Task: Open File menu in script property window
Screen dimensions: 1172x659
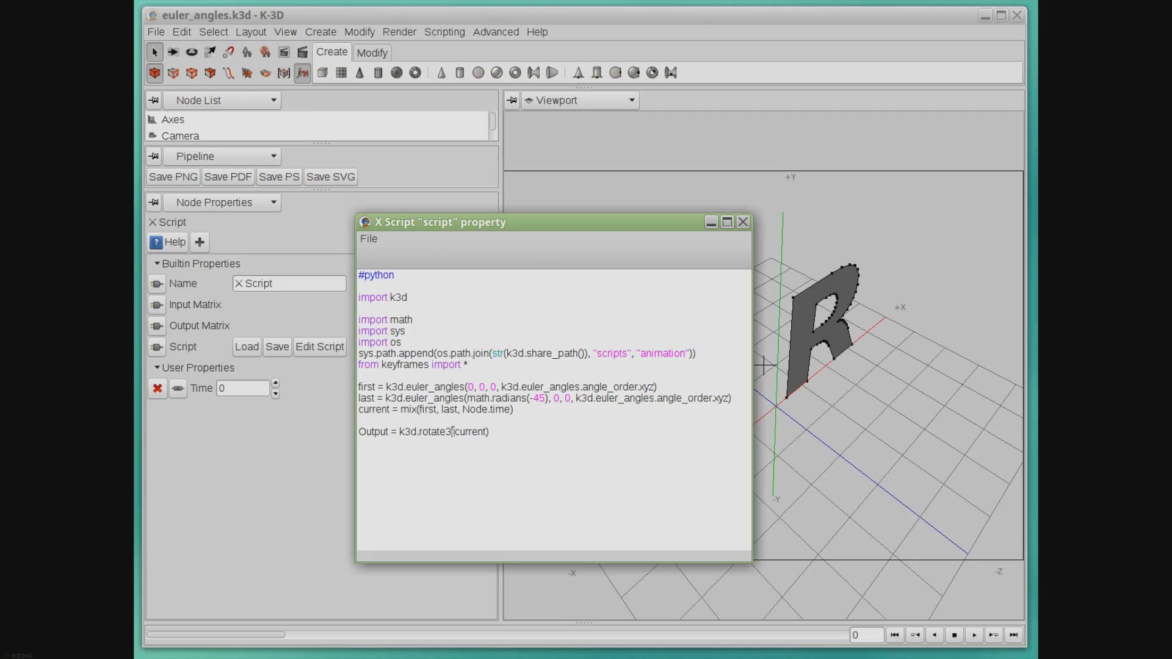Action: [369, 239]
